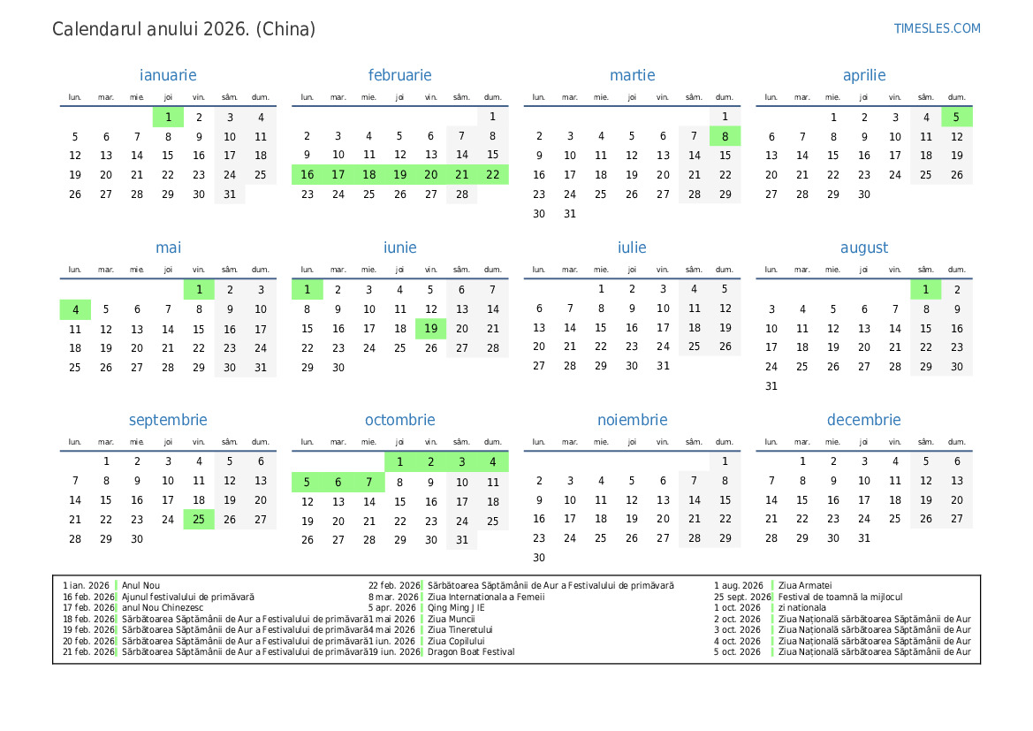Click highlighted day 16 in februarie

click(307, 175)
